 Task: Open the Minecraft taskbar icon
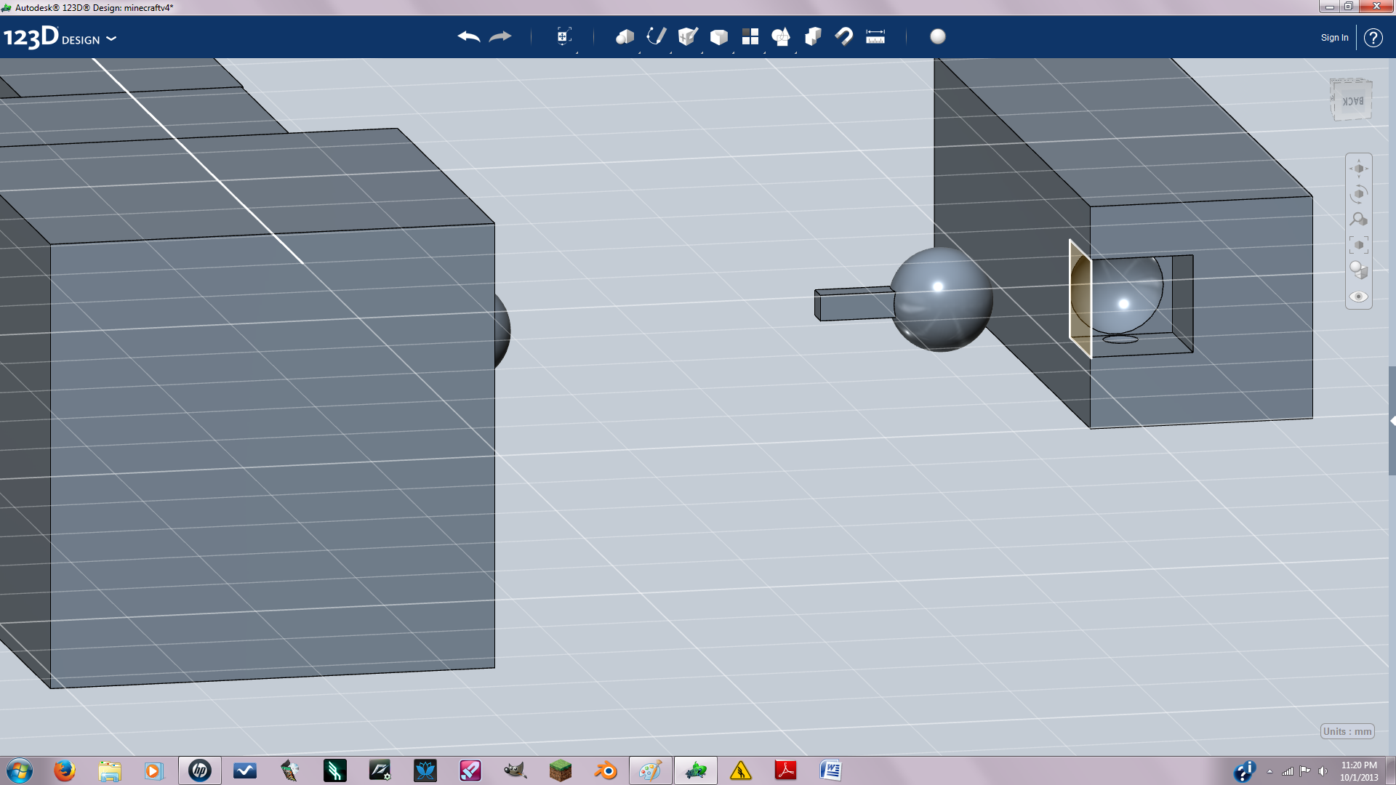[x=561, y=770]
